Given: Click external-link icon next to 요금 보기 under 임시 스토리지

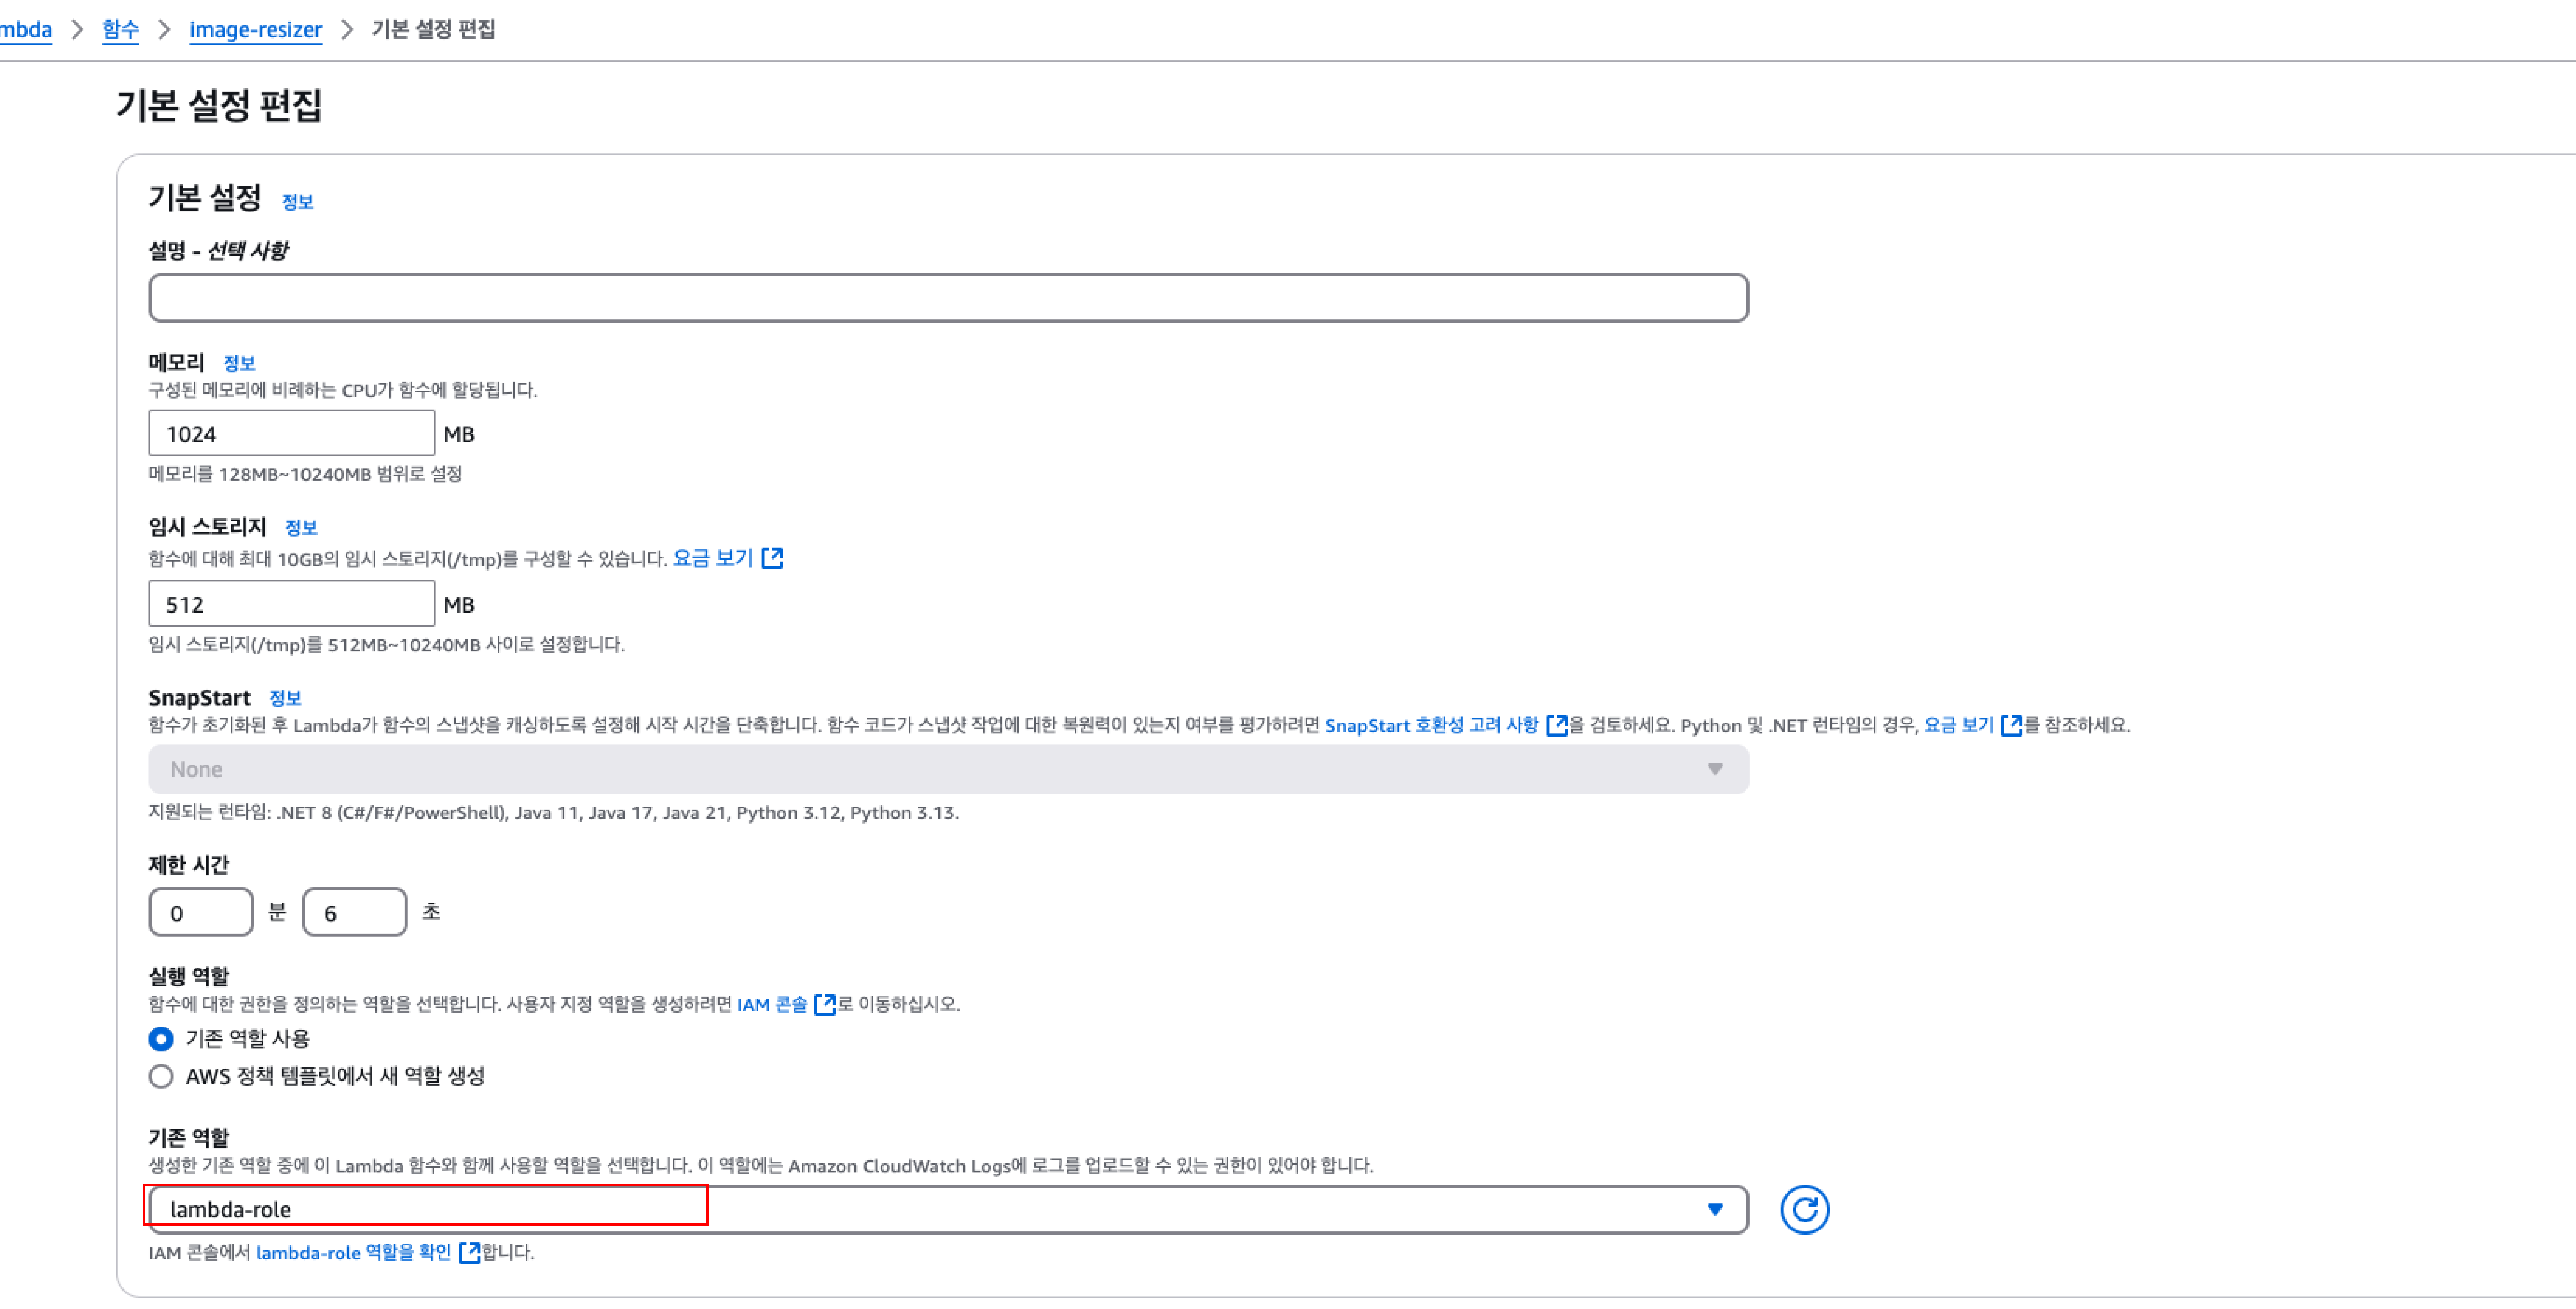Looking at the screenshot, I should [772, 558].
